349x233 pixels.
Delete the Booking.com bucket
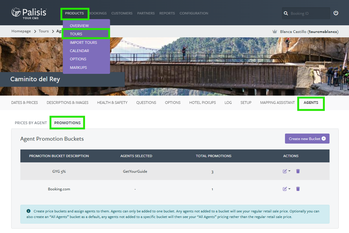[298, 189]
